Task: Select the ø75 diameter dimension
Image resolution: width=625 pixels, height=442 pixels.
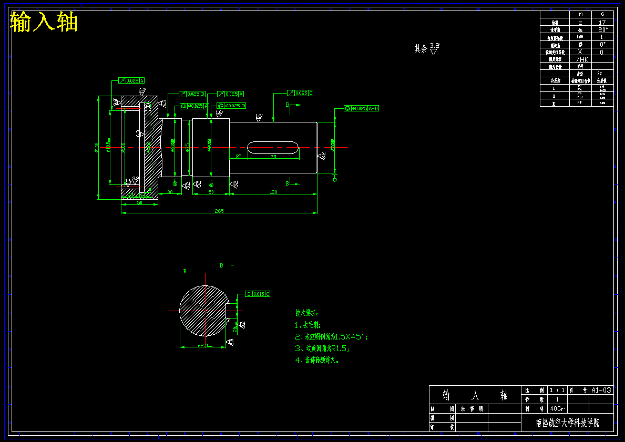Action: pyautogui.click(x=187, y=148)
